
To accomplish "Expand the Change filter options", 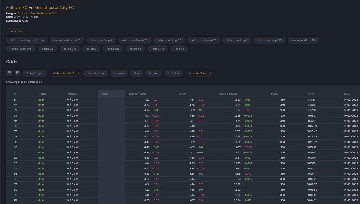I will 119,73.
